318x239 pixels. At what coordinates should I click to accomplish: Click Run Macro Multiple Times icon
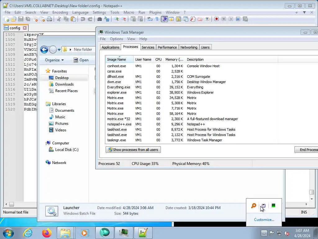[x=238, y=19]
